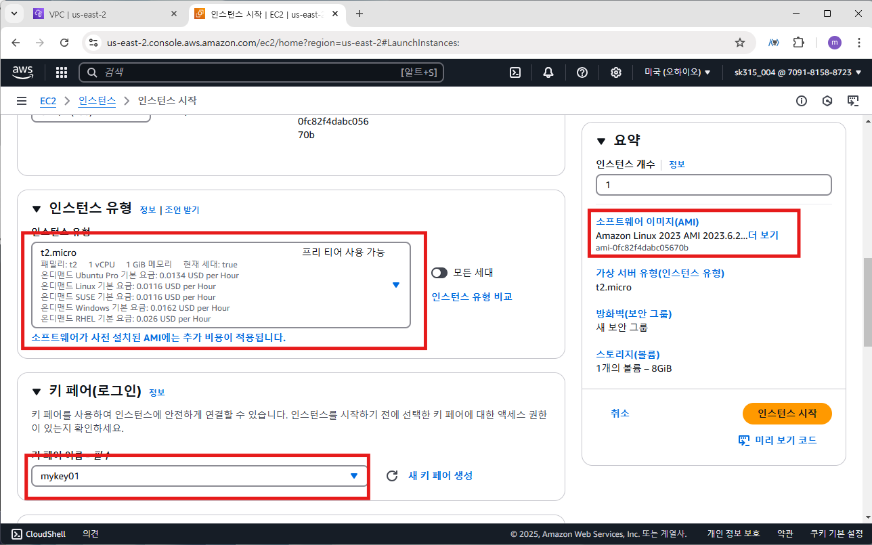872x545 pixels.
Task: Collapse the 인스턴스 유형 section
Action: tap(37, 209)
